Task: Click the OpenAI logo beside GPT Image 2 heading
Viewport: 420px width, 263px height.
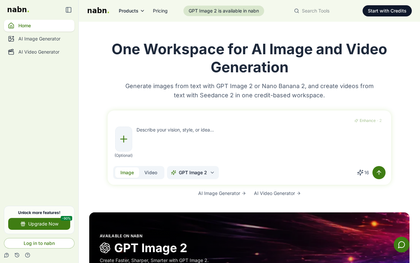Action: point(105,248)
